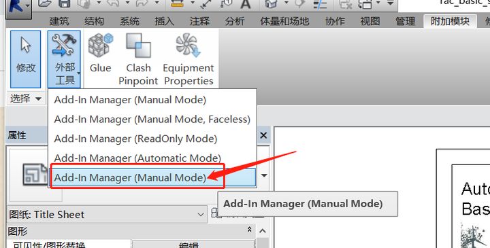Switch to the 视图 ribbon tab
The width and height of the screenshot is (490, 248).
point(370,21)
